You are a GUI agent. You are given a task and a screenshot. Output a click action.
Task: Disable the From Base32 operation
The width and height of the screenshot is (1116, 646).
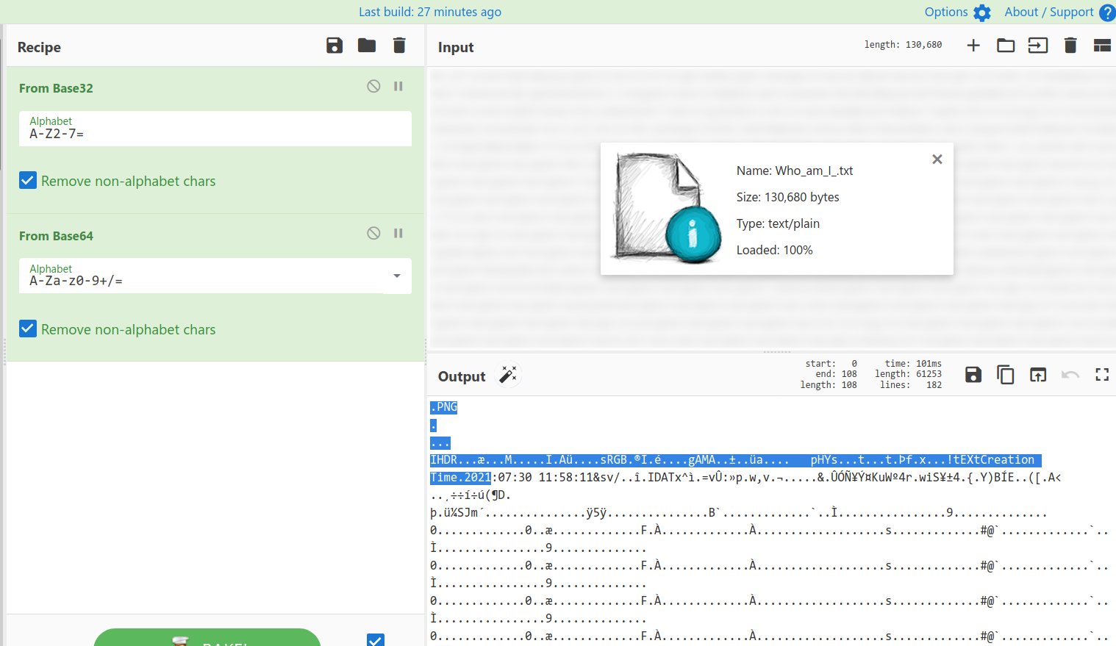[373, 86]
